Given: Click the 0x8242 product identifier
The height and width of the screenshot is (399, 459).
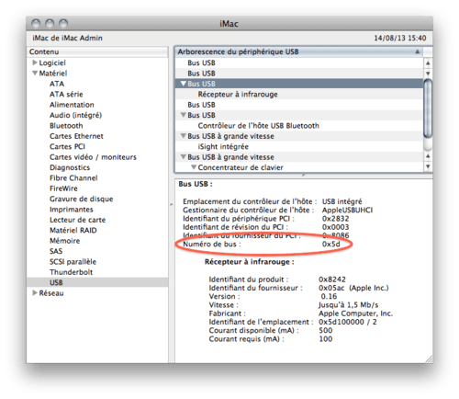Looking at the screenshot, I should [x=332, y=279].
